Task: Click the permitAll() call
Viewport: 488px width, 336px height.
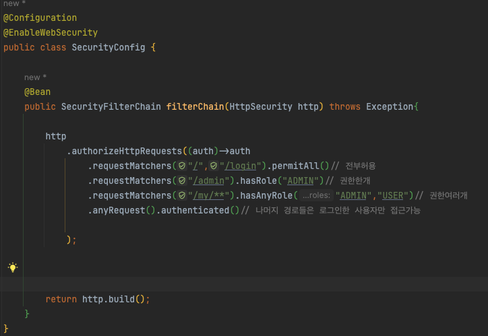Action: (x=301, y=166)
